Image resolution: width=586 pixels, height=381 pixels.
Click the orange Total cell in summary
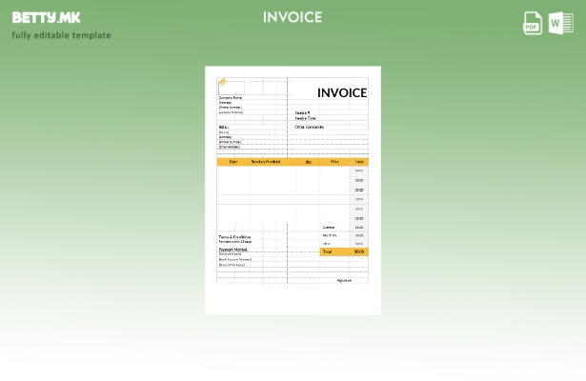(328, 251)
